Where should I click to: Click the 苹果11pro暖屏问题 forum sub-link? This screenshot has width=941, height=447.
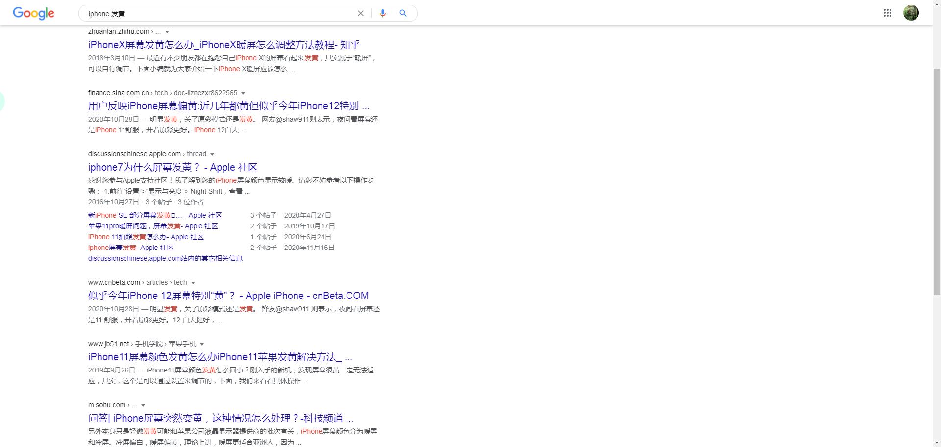153,226
